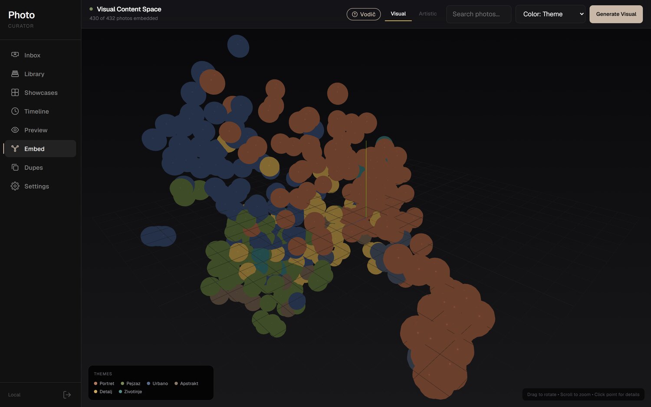The width and height of the screenshot is (651, 407).
Task: Click the THEMES legend heading
Action: 103,374
